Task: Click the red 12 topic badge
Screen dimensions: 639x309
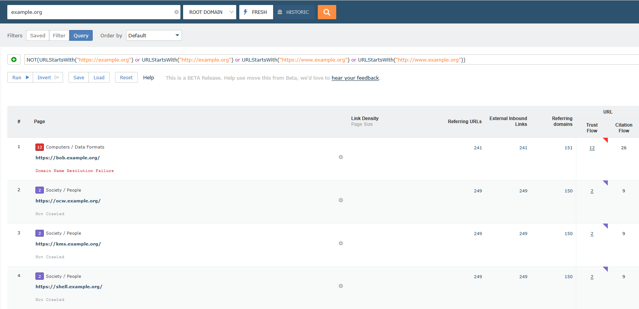Action: pos(40,147)
